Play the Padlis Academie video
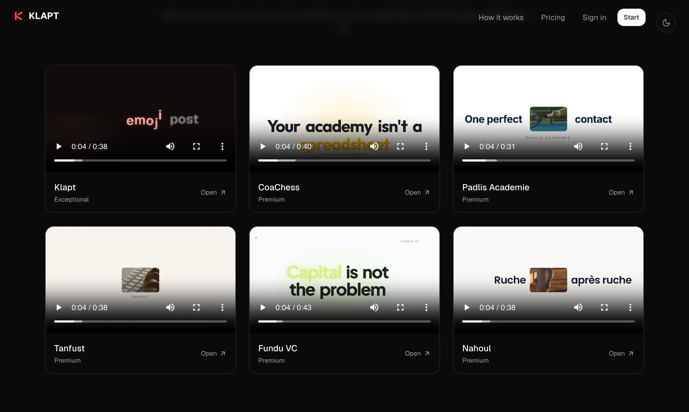 point(467,146)
